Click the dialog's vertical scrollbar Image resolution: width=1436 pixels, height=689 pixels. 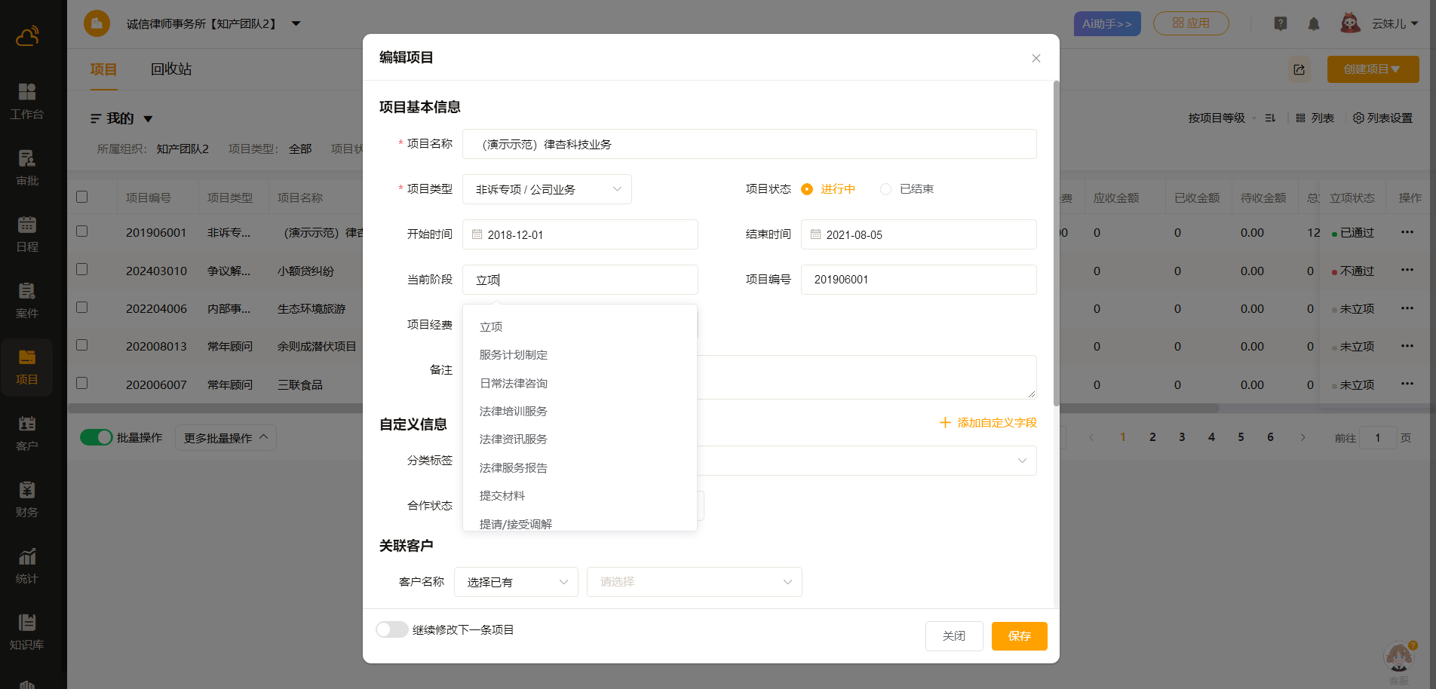coord(1056,241)
